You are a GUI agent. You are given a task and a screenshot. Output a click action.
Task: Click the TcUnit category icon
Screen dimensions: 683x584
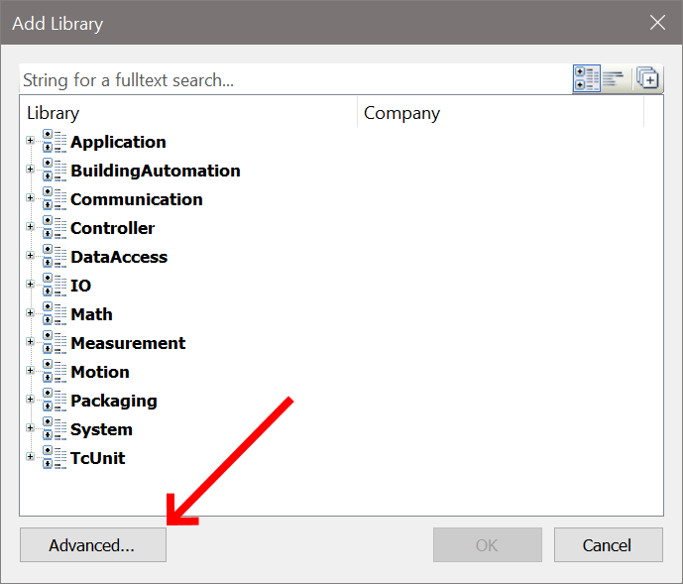55,458
